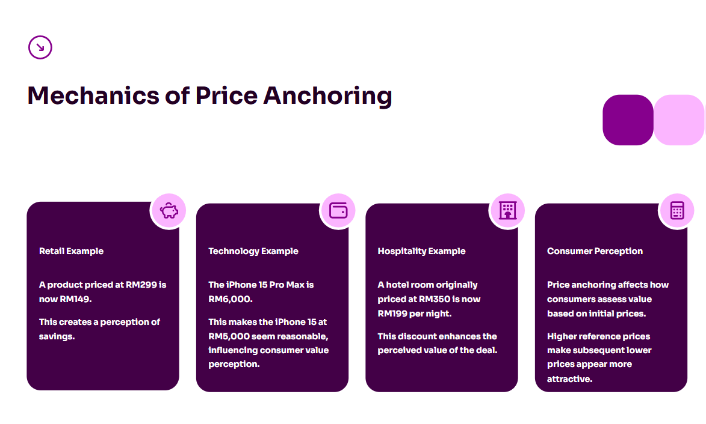This screenshot has height=424, width=706.
Task: Click the calculator icon on Consumer Perception card
Action: coord(677,211)
